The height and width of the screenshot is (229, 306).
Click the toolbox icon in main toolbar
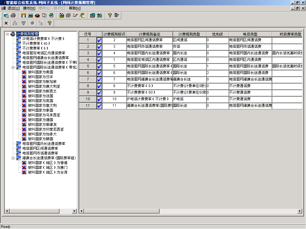[62, 15]
